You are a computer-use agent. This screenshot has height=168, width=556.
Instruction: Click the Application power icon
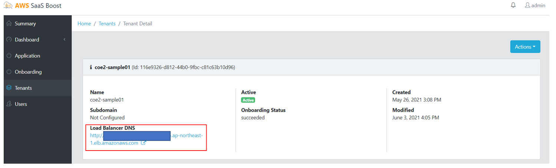tap(9, 56)
